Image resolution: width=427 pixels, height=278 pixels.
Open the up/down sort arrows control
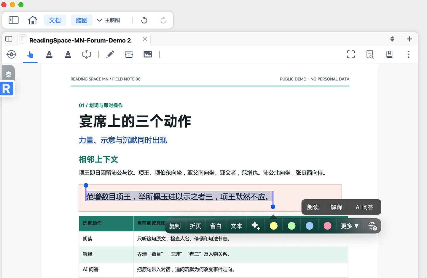coord(392,39)
